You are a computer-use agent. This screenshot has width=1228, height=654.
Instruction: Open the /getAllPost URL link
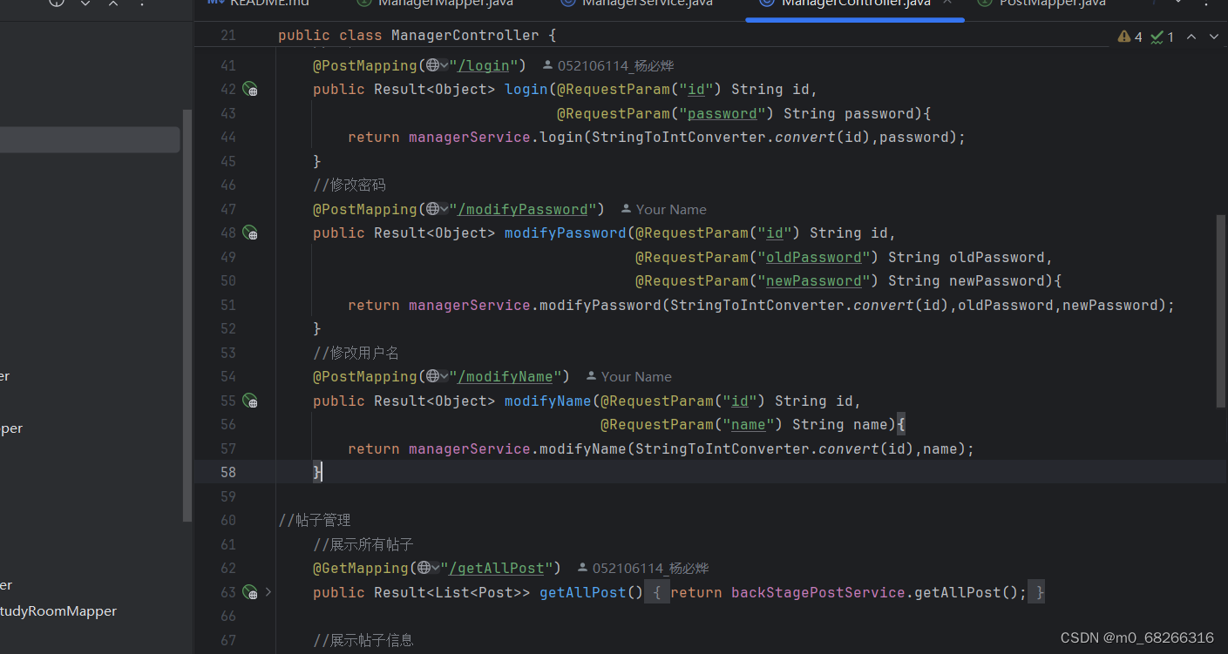point(497,568)
